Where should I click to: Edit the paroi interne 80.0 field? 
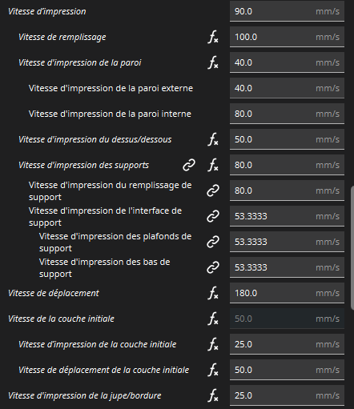287,114
